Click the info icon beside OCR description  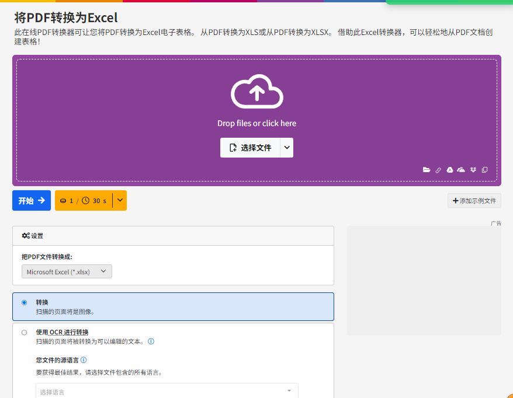pos(151,341)
